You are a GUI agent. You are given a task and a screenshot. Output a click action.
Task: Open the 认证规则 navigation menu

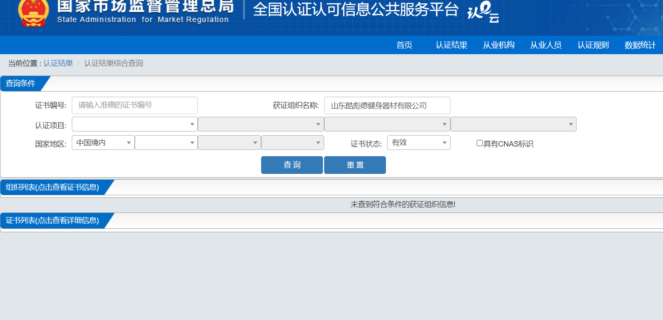[x=593, y=45]
